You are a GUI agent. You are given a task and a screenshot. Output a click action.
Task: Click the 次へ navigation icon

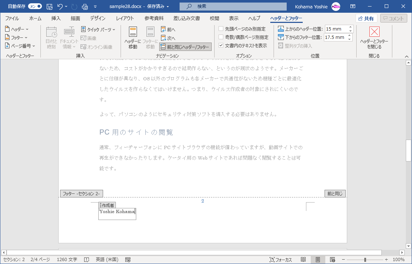point(168,38)
